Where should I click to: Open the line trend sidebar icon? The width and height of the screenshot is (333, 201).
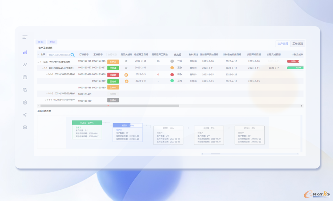[x=25, y=64]
